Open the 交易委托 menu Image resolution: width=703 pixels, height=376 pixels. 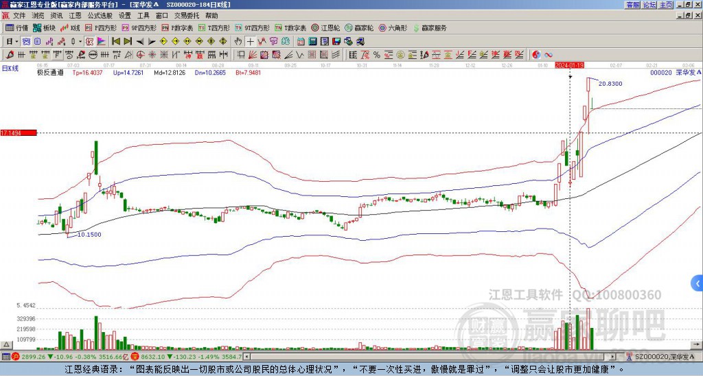click(x=187, y=16)
